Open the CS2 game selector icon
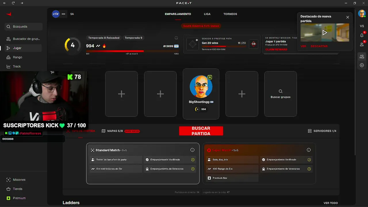The width and height of the screenshot is (368, 207). pyautogui.click(x=55, y=14)
